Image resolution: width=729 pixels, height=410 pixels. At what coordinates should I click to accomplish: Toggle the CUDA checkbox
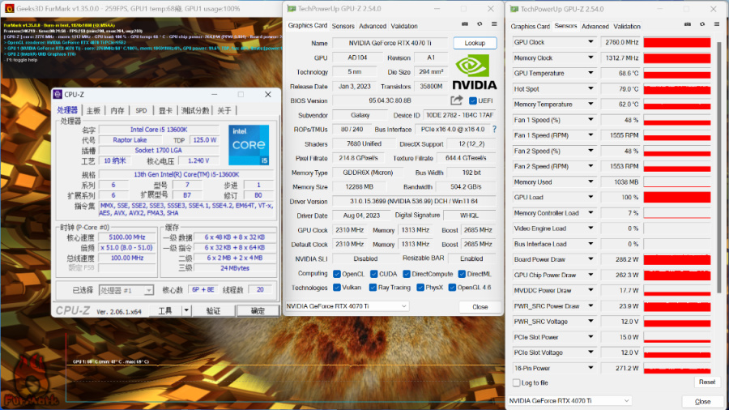click(373, 274)
